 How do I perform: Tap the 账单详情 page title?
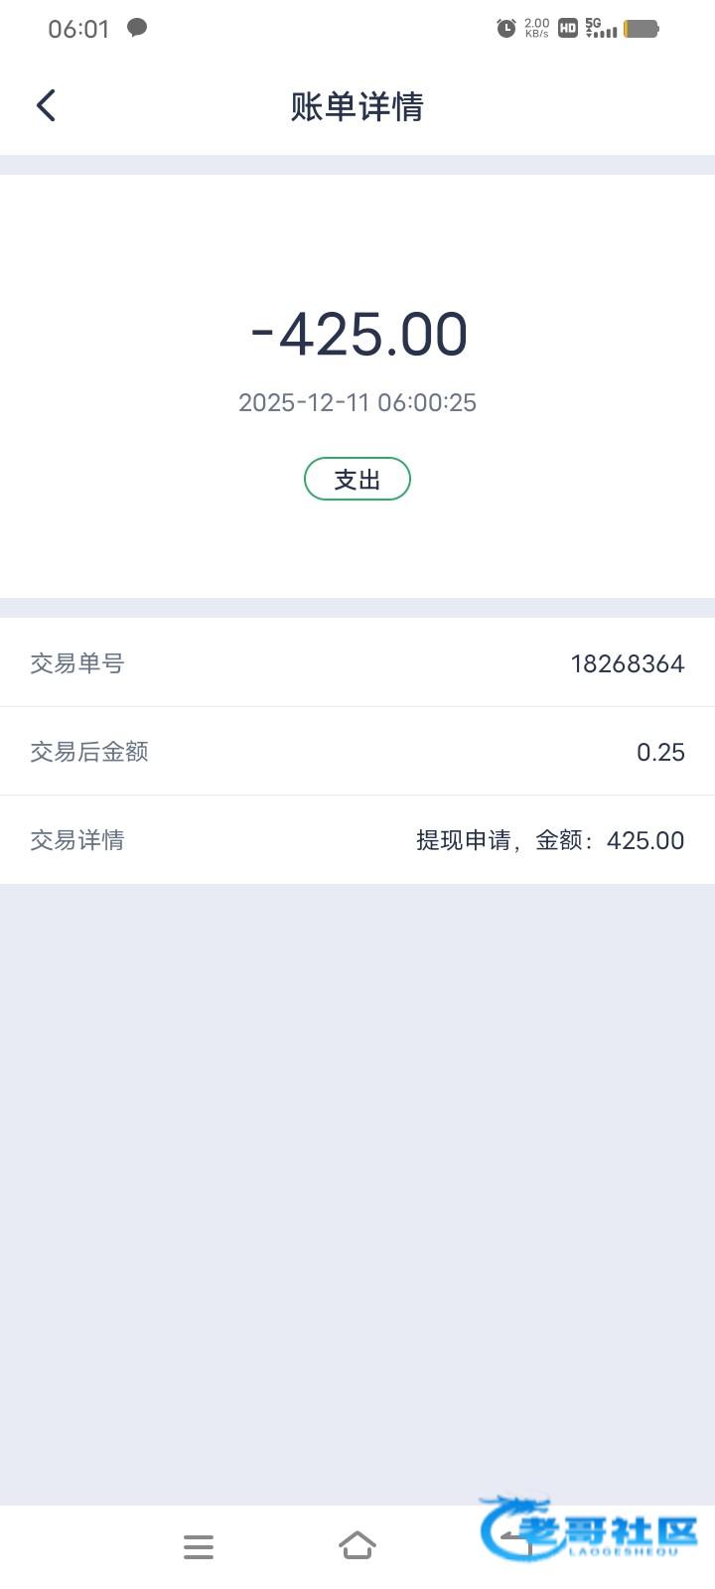point(357,106)
